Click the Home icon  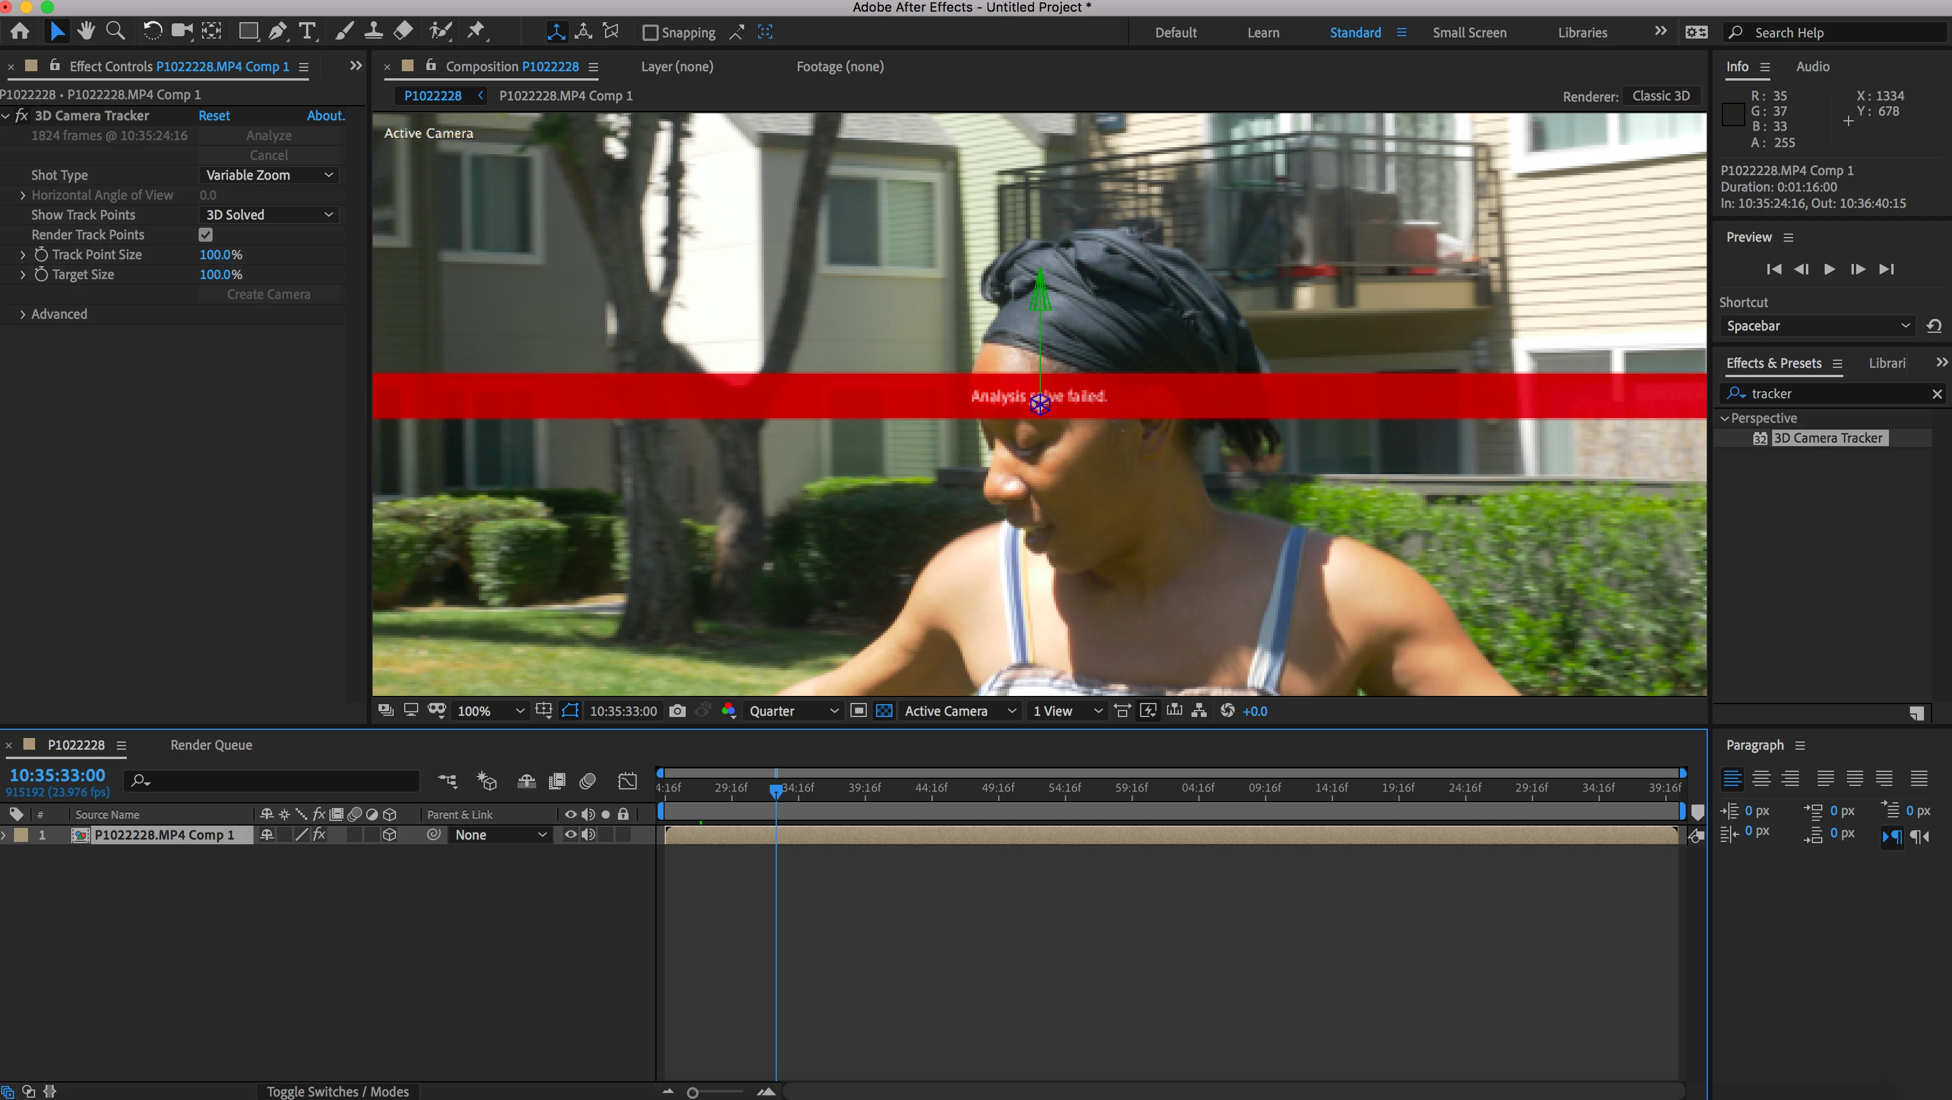[x=20, y=31]
